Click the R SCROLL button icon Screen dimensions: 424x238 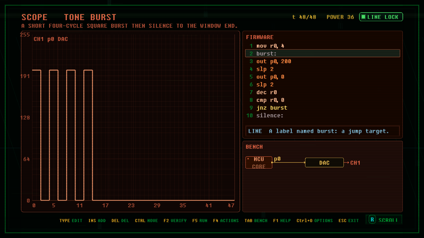click(372, 220)
